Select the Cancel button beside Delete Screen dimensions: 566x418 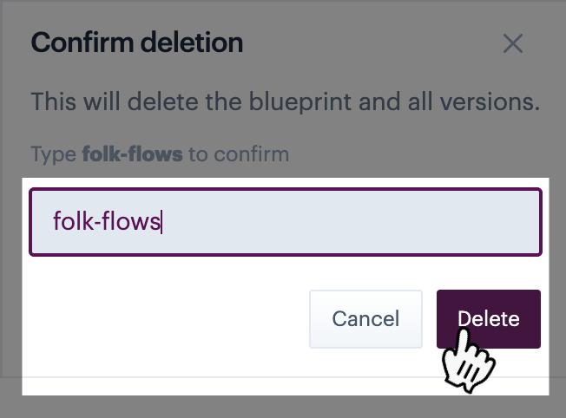point(365,318)
